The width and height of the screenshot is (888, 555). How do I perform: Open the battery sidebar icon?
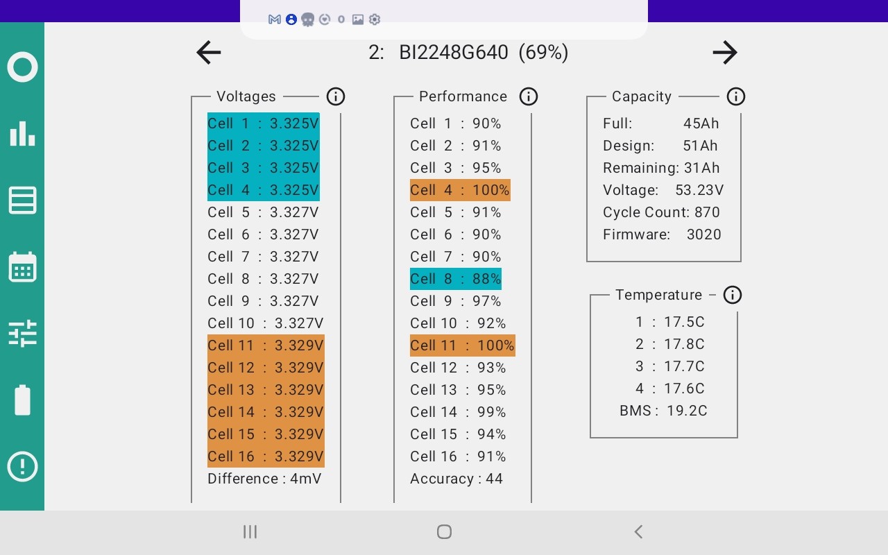click(x=22, y=400)
